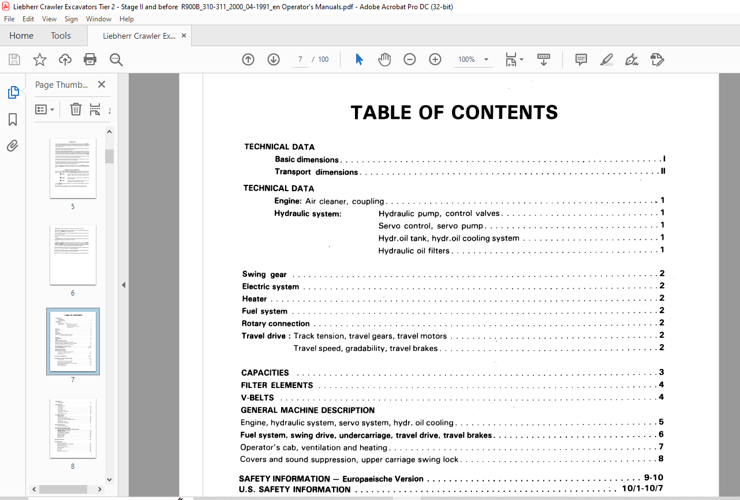This screenshot has width=740, height=500.
Task: Bookmark the file with the star icon
Action: (x=40, y=59)
